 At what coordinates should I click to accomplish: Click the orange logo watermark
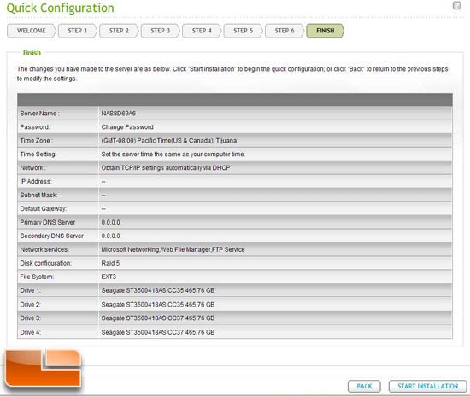44,368
